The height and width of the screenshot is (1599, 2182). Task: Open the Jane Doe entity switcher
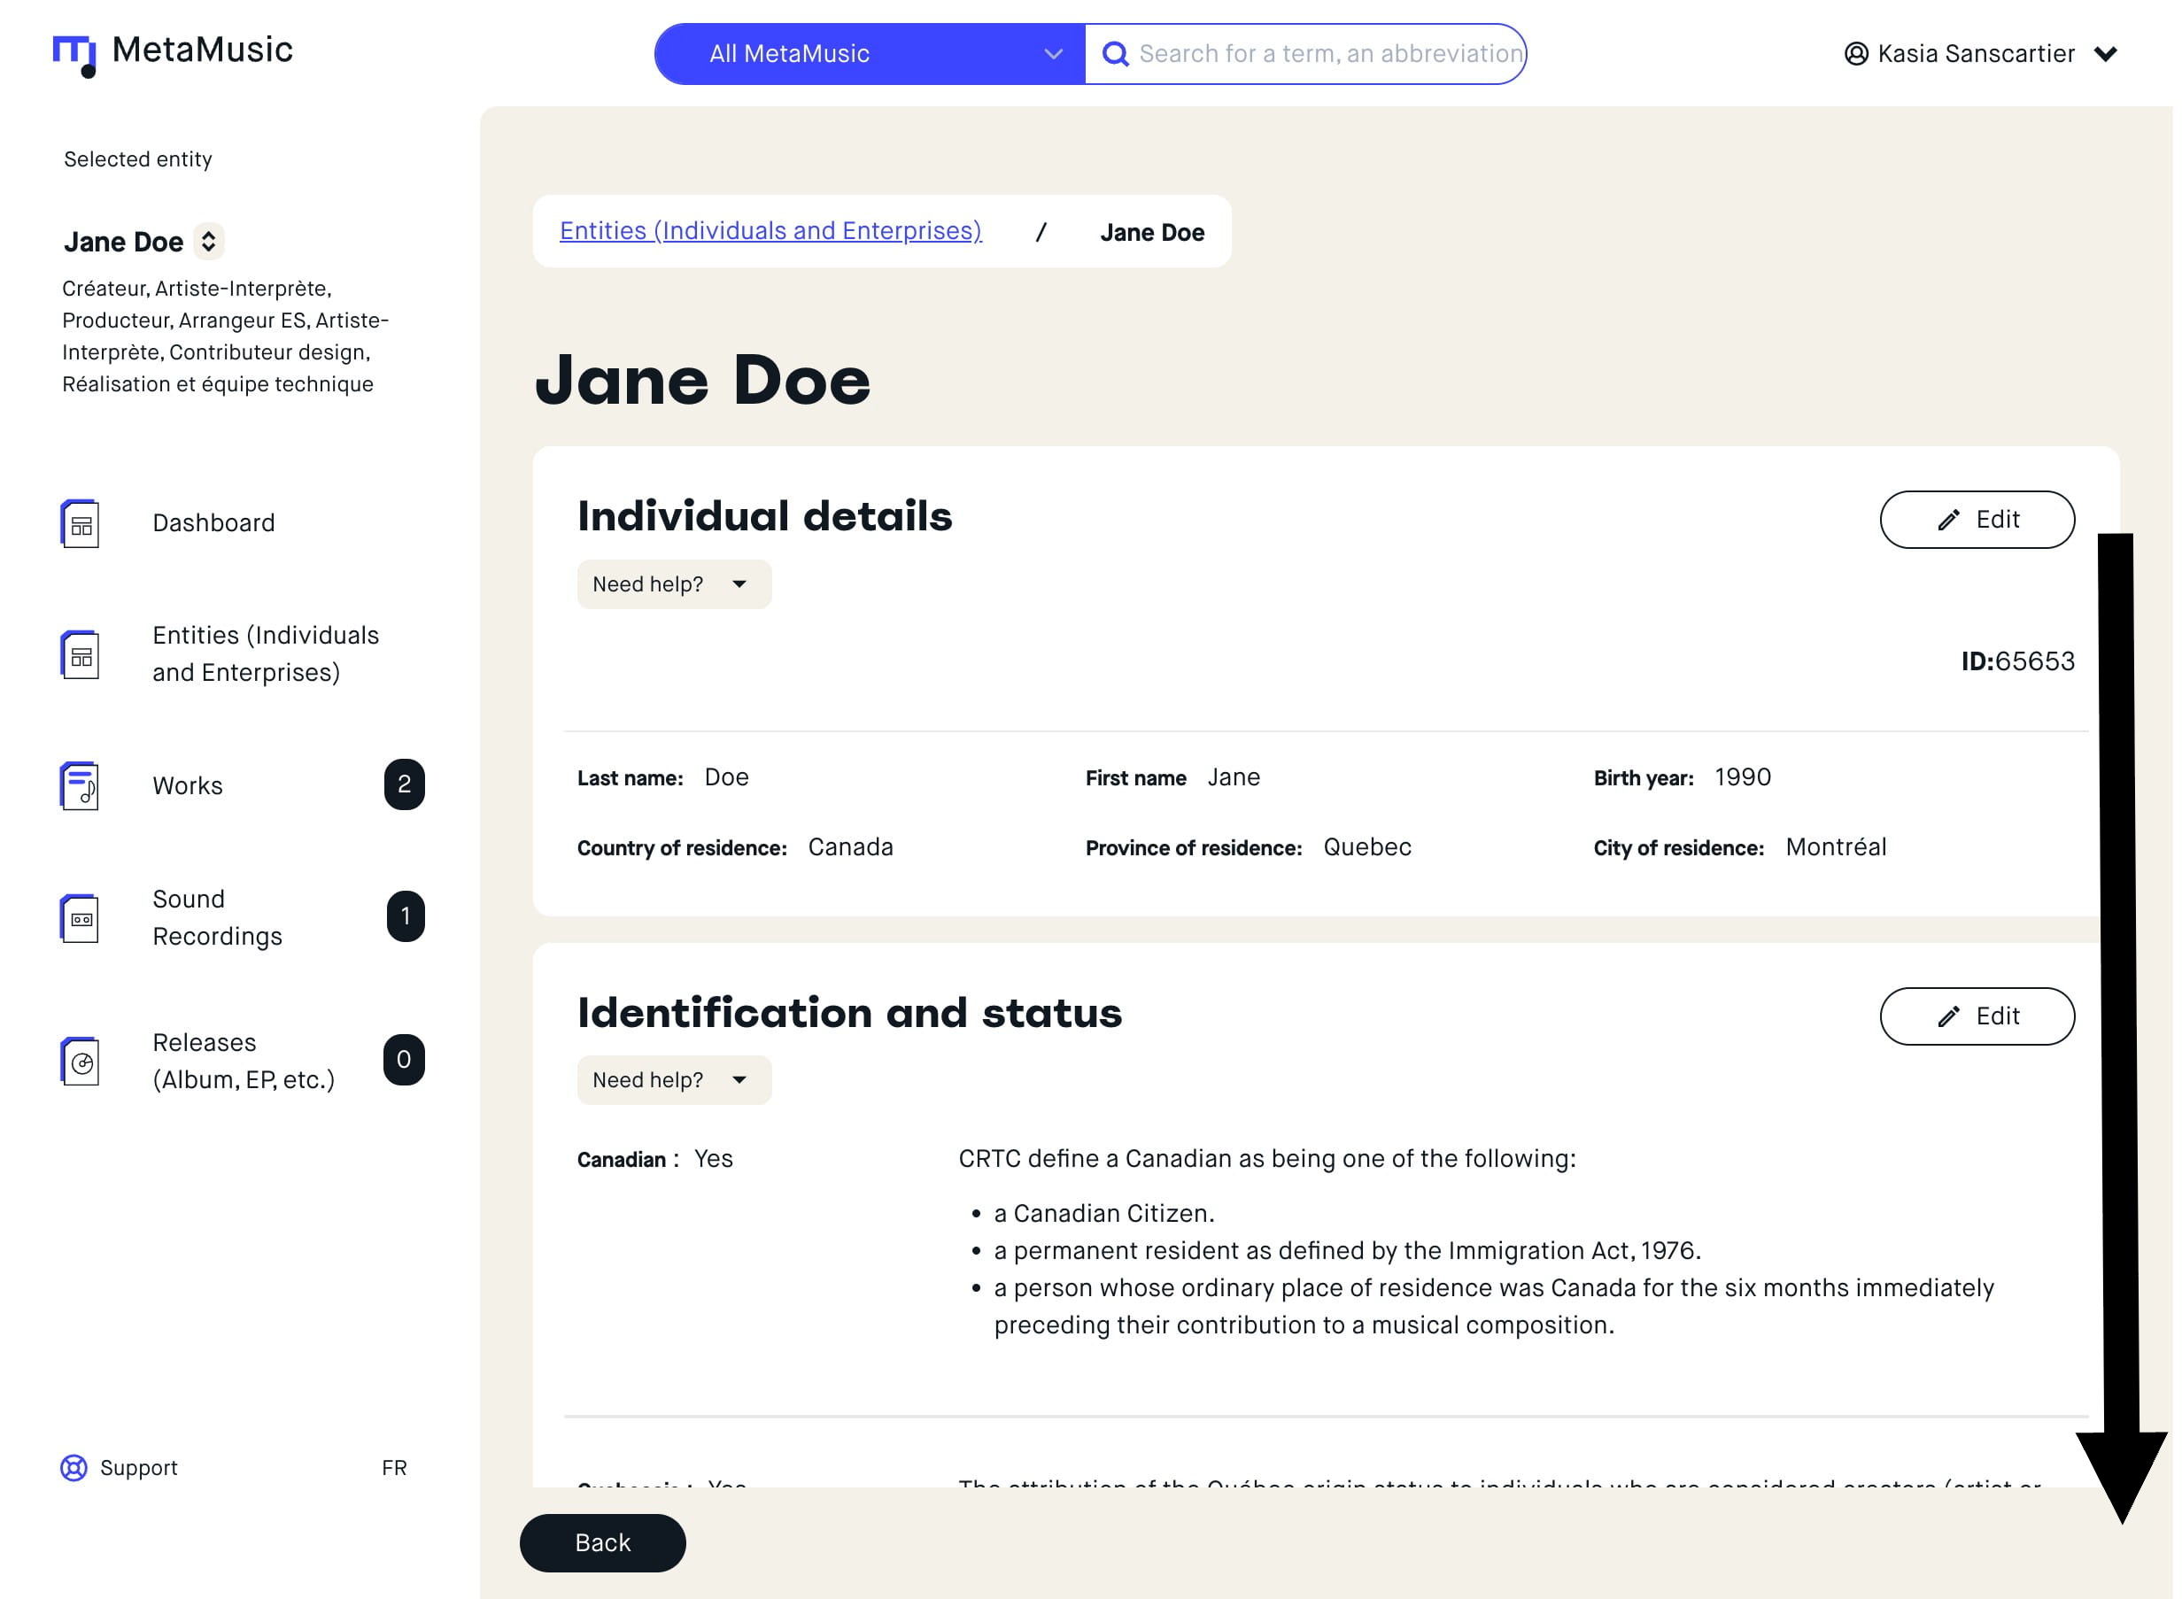[208, 241]
